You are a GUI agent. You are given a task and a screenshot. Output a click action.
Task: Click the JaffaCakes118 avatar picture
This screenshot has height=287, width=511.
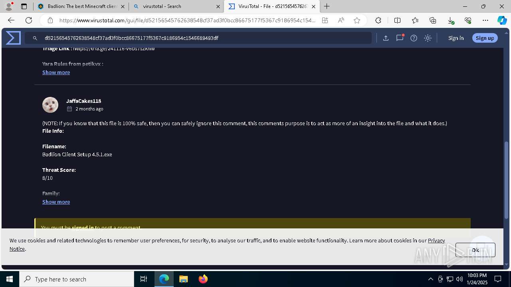[50, 105]
